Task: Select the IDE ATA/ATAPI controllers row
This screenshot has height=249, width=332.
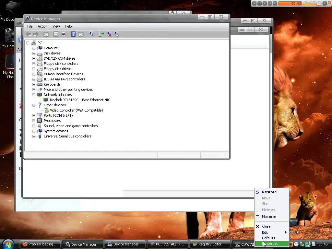Action: (65, 79)
